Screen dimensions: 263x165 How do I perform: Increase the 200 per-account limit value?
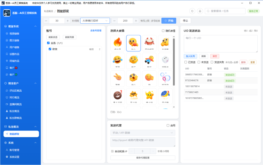pyautogui.click(x=136, y=21)
